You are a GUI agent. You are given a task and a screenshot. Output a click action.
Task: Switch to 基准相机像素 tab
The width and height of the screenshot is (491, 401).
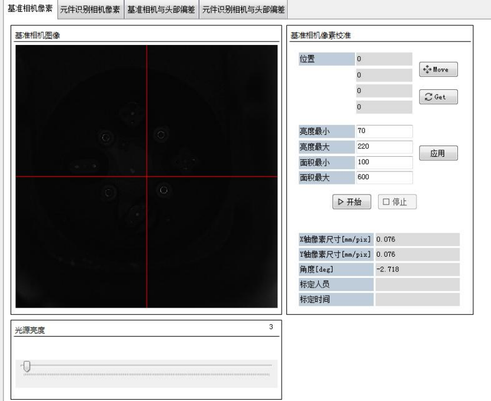click(x=30, y=9)
